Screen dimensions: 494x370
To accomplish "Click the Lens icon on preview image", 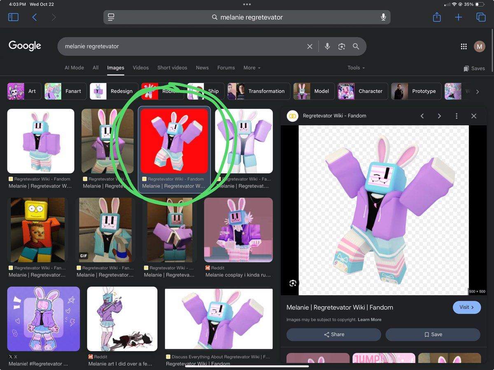I will point(293,283).
